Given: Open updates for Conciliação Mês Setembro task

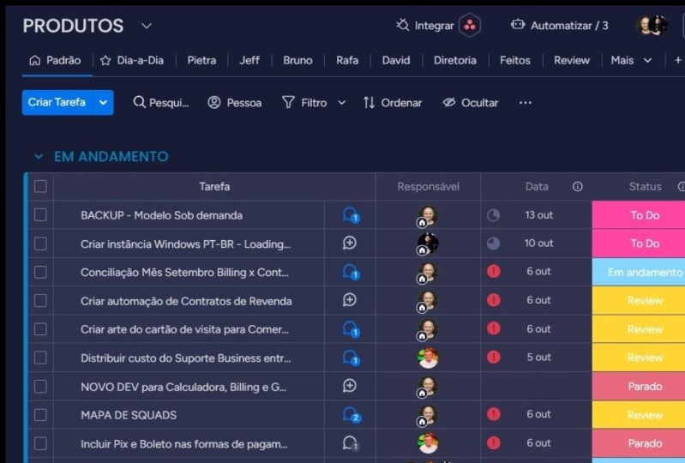Looking at the screenshot, I should (x=351, y=272).
